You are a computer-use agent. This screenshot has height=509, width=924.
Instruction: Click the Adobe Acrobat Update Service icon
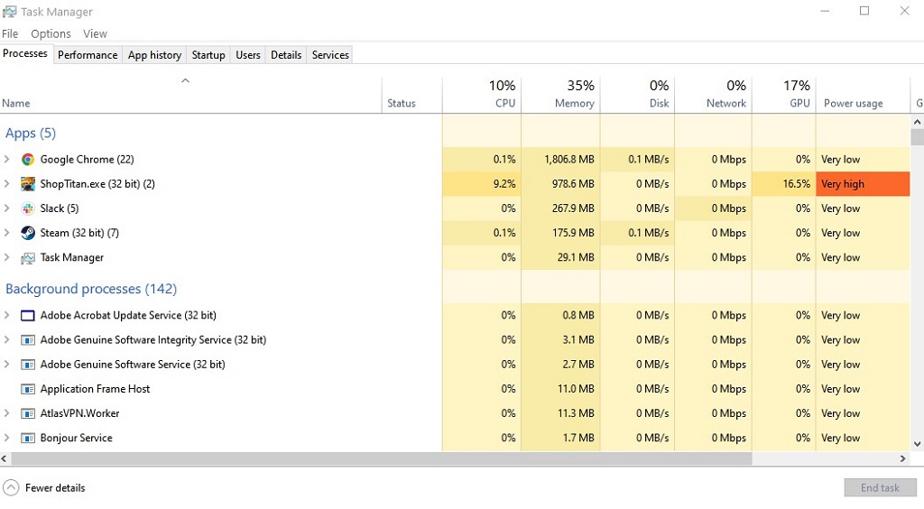tap(28, 315)
